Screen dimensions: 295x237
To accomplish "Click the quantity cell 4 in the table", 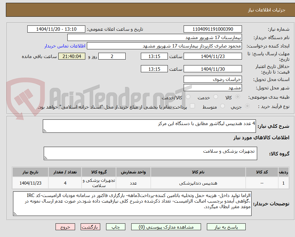I will (x=65, y=183).
